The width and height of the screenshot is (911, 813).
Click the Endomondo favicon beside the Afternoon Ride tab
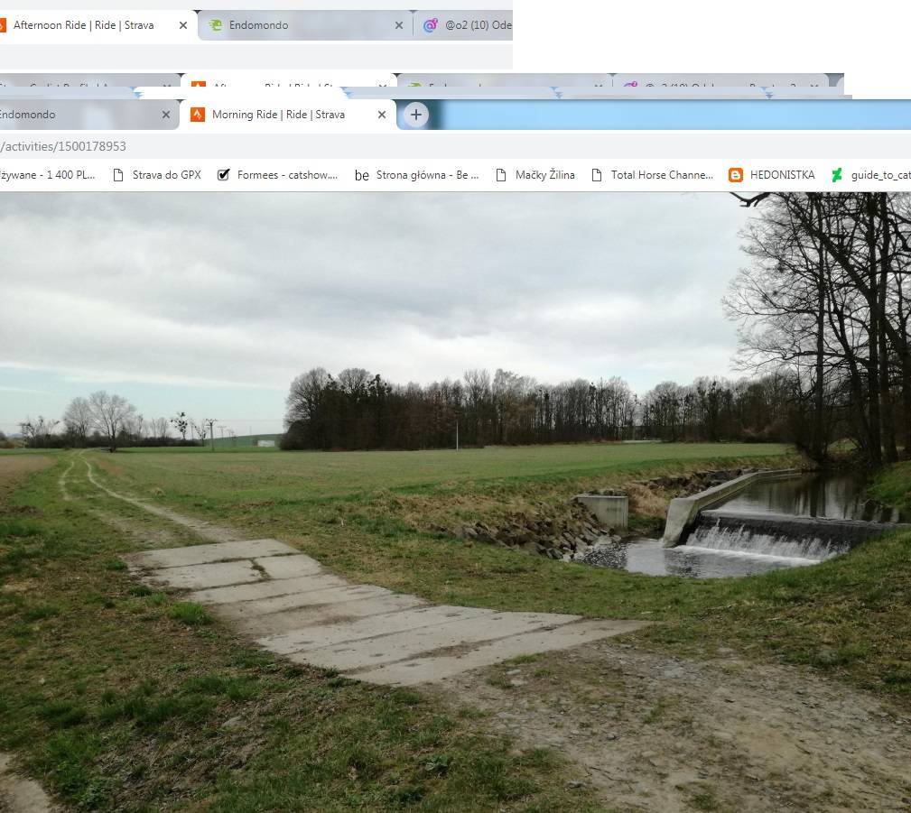point(215,25)
